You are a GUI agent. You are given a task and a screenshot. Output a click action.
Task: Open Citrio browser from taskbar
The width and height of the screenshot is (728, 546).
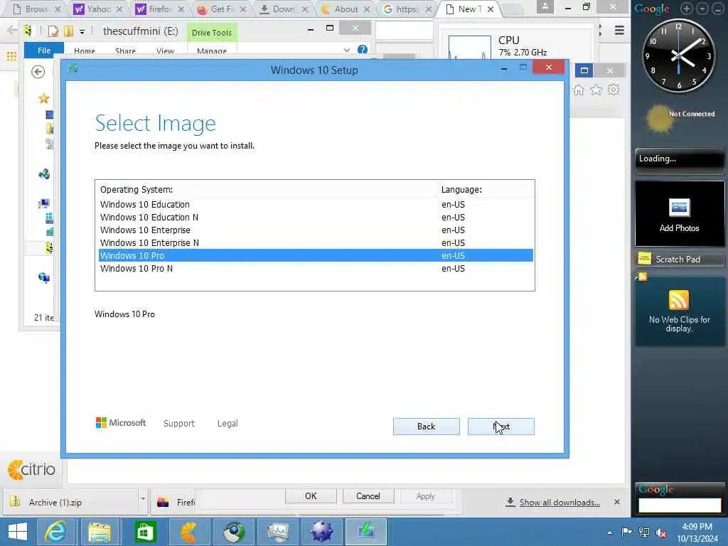pyautogui.click(x=189, y=532)
